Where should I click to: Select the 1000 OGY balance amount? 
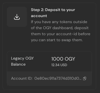click(63, 59)
